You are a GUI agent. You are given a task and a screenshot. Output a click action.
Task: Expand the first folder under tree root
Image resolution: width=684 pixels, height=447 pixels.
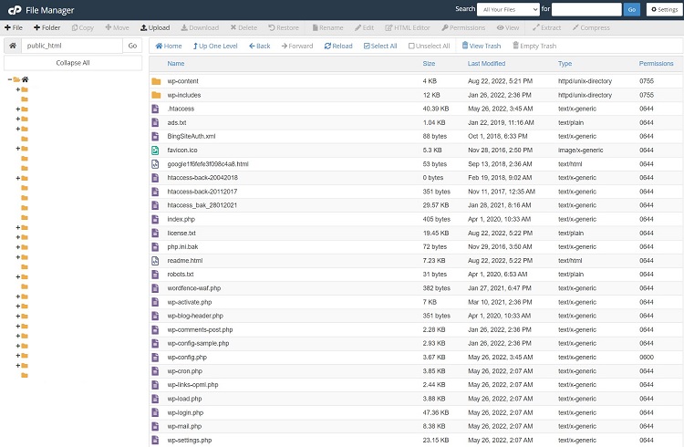18,89
